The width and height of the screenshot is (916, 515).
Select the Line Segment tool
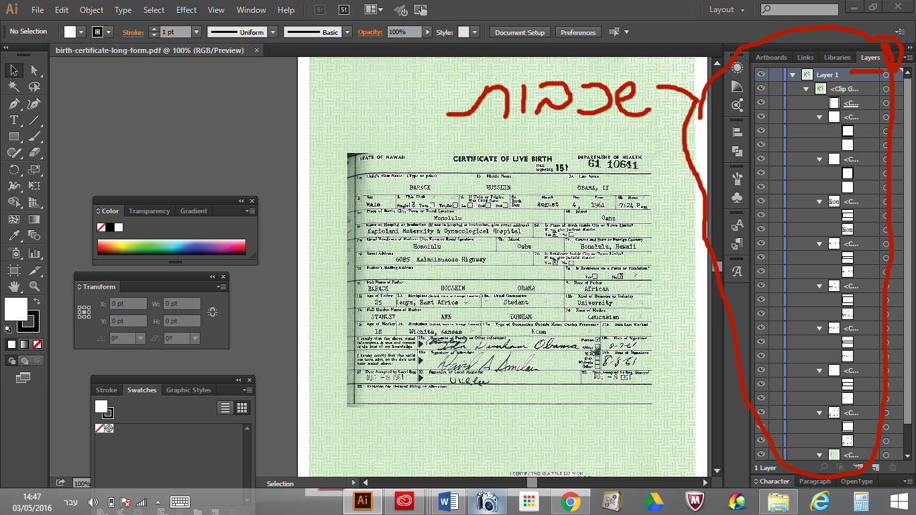pos(34,120)
